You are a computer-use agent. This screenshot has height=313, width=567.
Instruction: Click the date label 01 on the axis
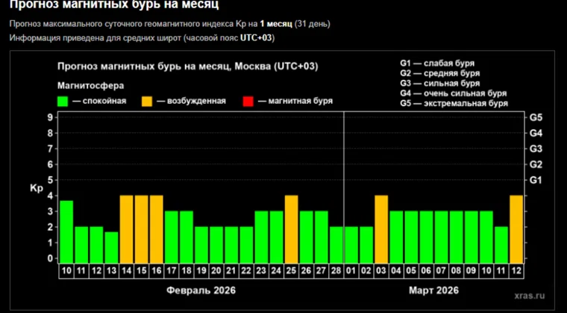coord(351,270)
